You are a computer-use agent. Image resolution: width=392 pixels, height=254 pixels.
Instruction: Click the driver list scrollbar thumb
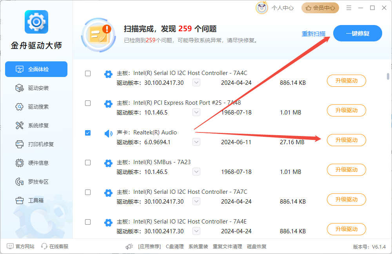point(388,76)
